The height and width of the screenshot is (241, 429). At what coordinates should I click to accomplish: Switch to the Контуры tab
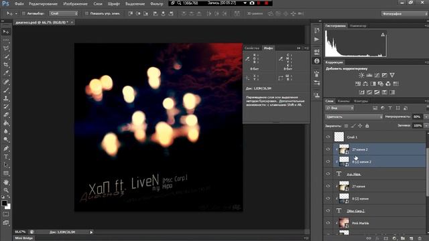[361, 101]
